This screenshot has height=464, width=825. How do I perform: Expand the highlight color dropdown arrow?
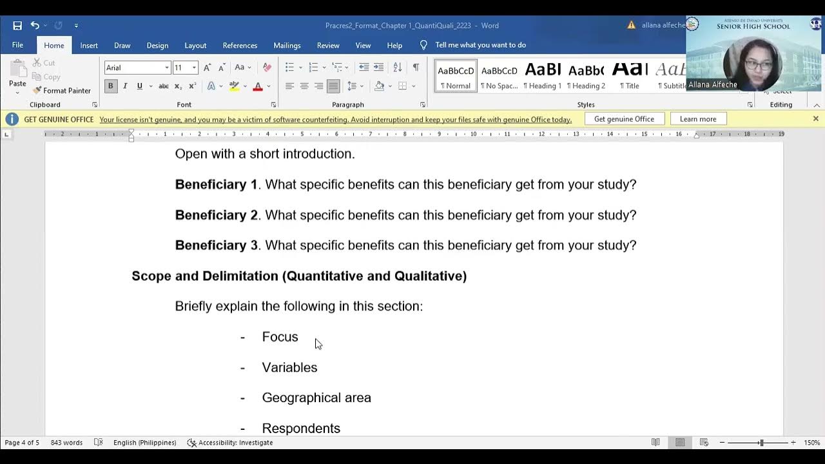pos(245,86)
